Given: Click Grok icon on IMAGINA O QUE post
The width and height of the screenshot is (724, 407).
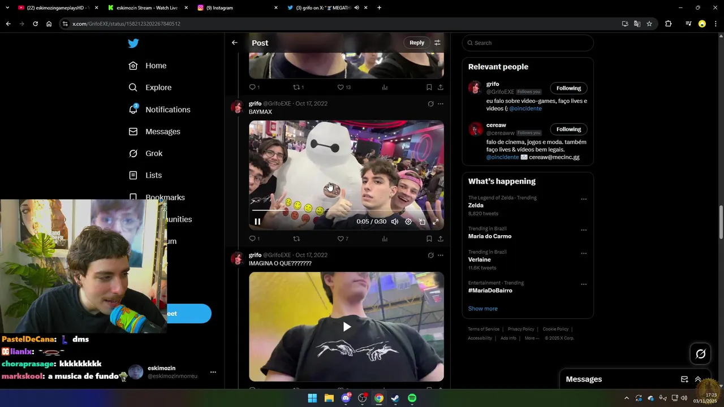Looking at the screenshot, I should tap(430, 256).
